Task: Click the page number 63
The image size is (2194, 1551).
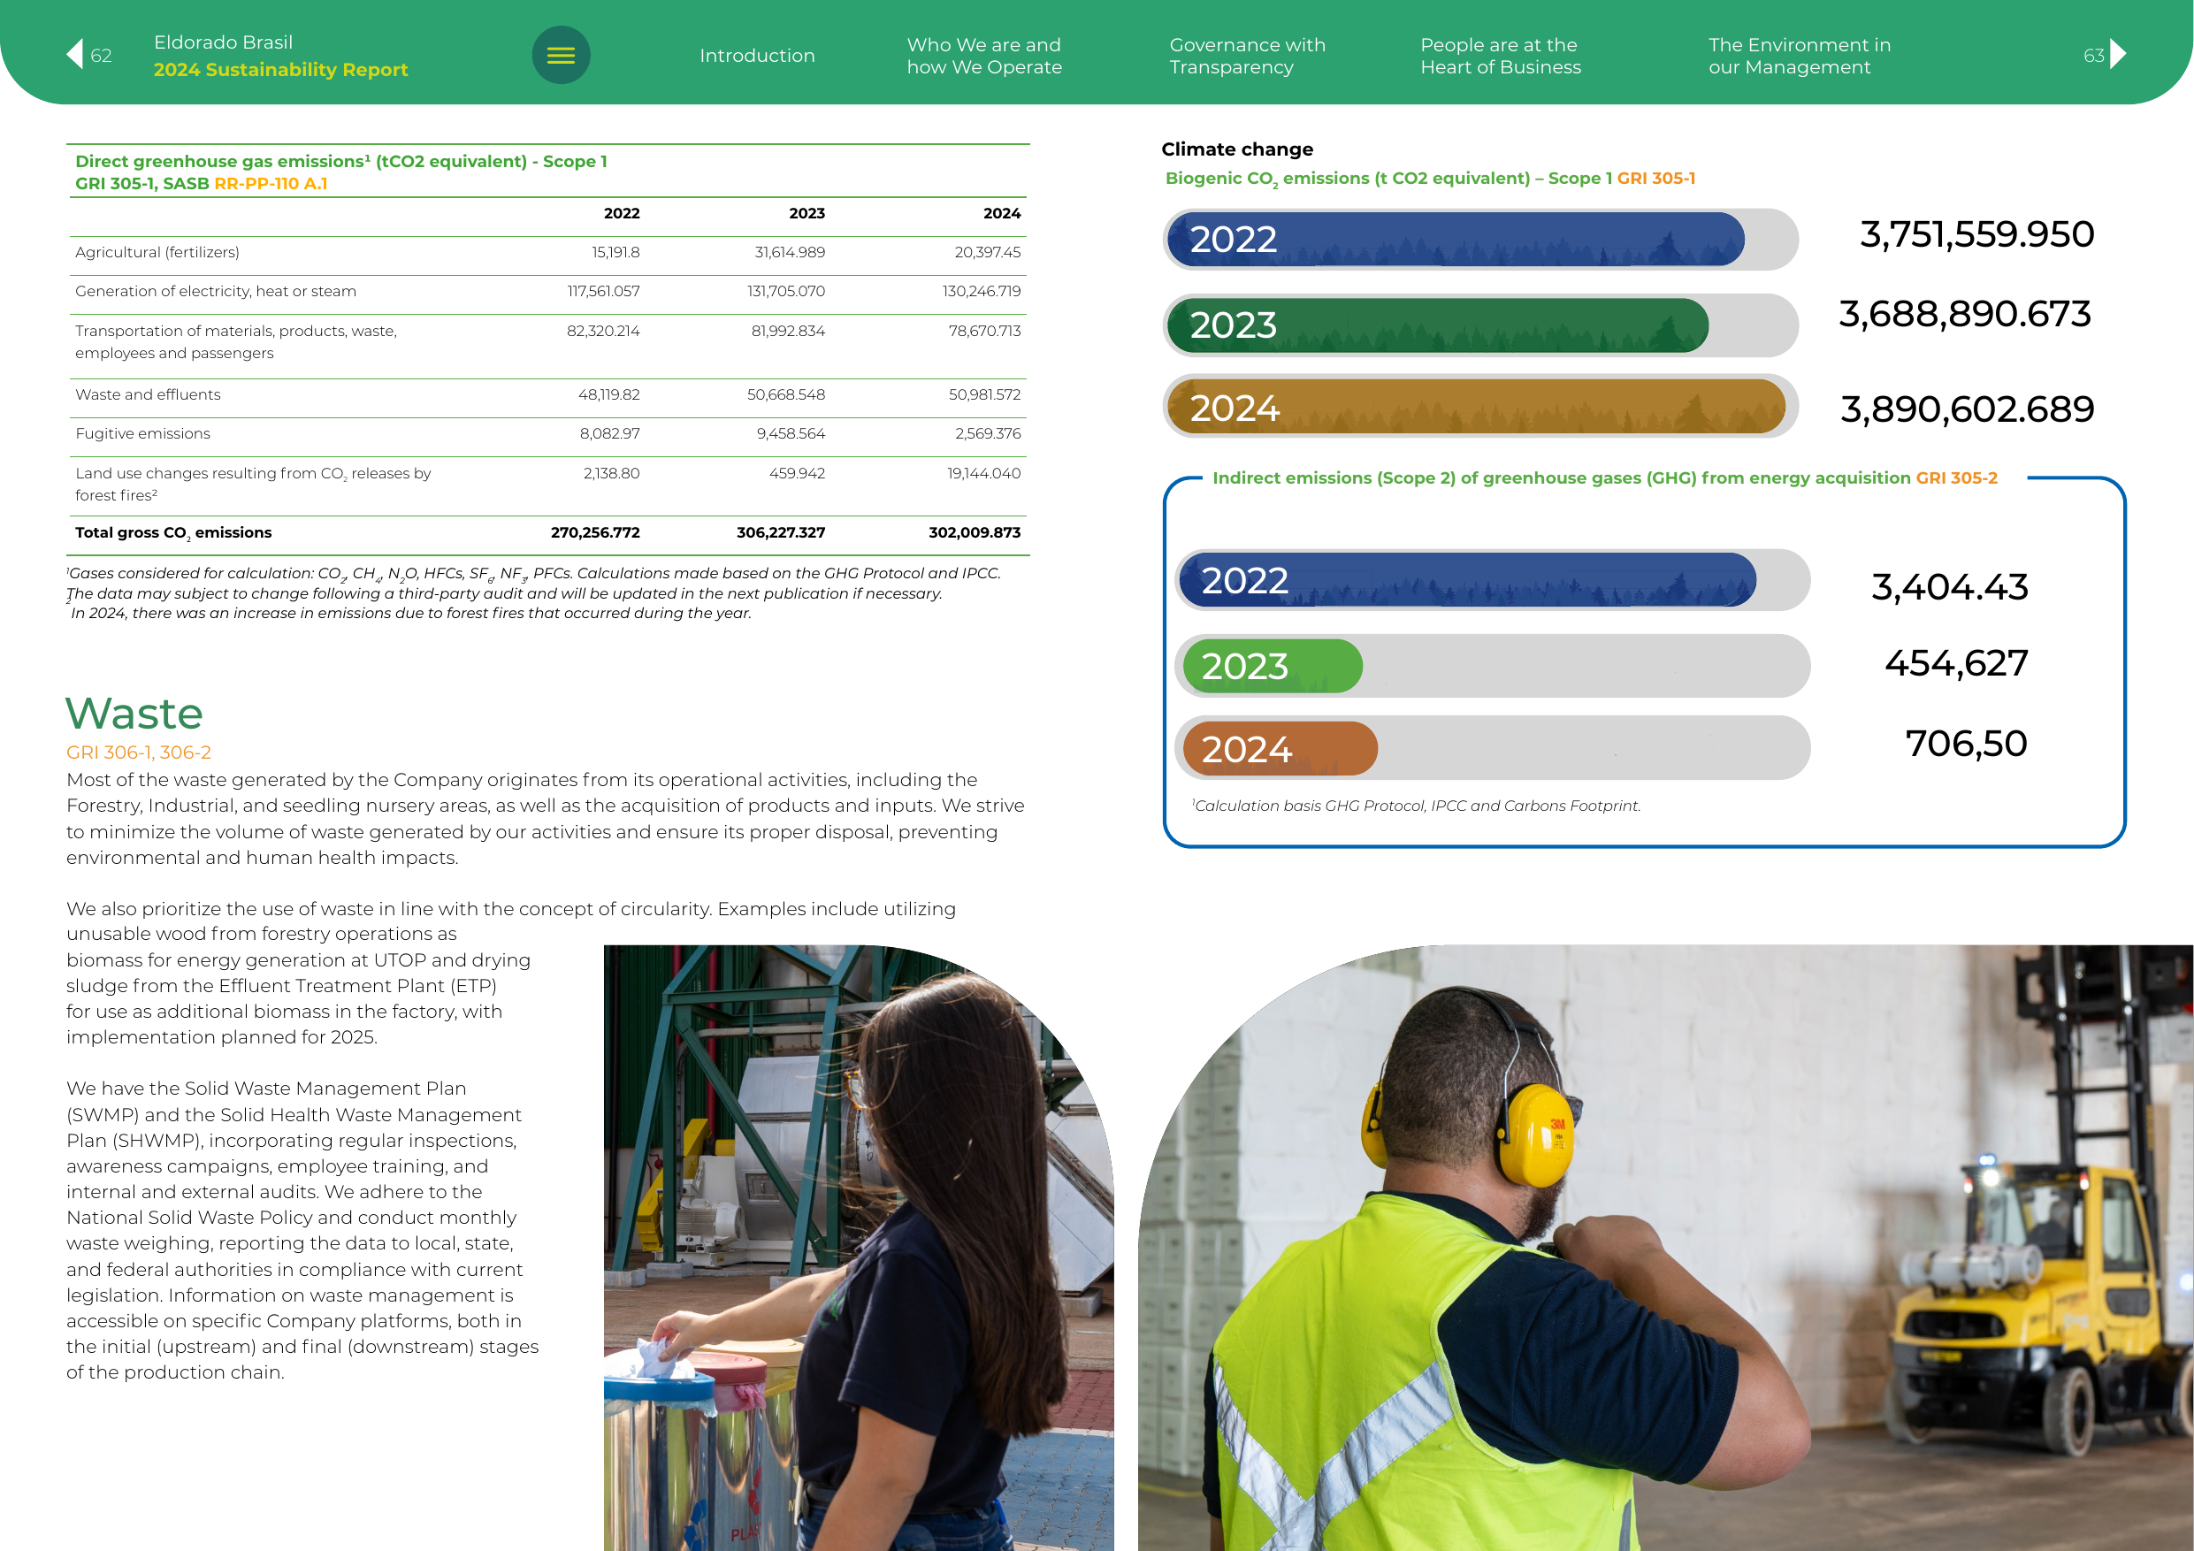Action: coord(2094,56)
